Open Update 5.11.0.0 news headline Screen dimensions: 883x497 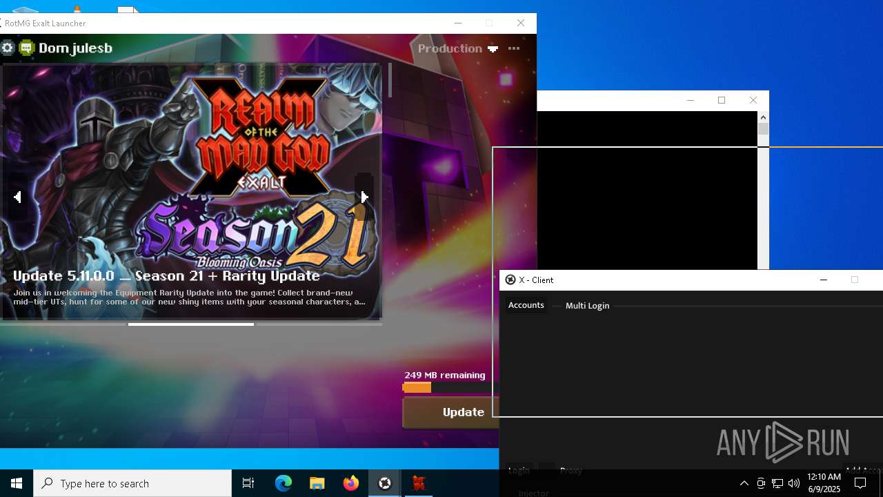tap(166, 275)
